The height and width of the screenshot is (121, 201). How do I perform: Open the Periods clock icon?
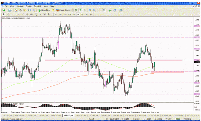pos(115,10)
